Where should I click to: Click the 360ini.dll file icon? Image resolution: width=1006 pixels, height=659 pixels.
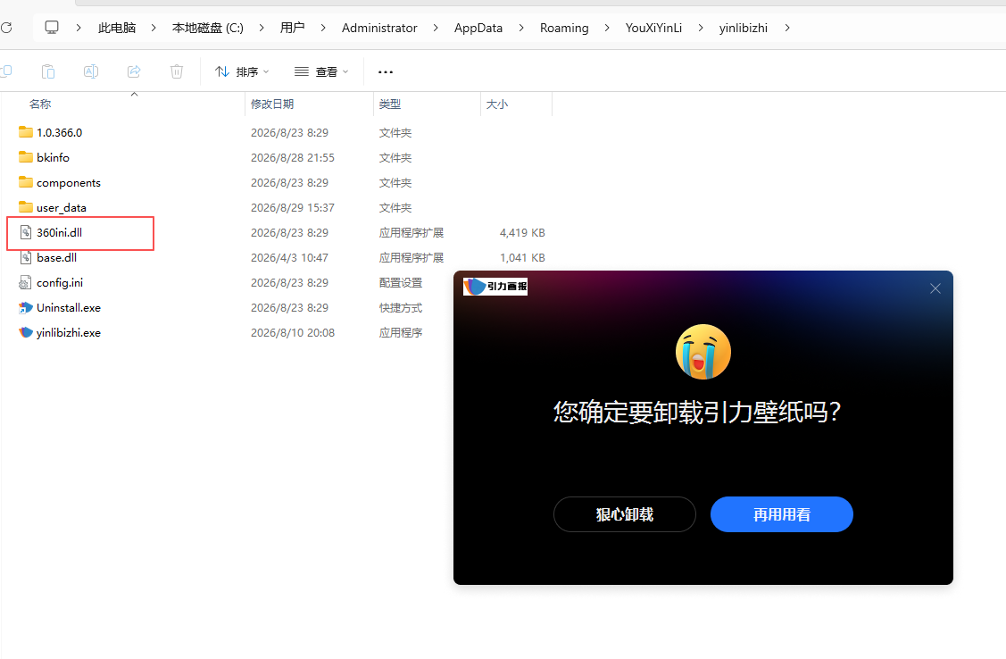(26, 232)
